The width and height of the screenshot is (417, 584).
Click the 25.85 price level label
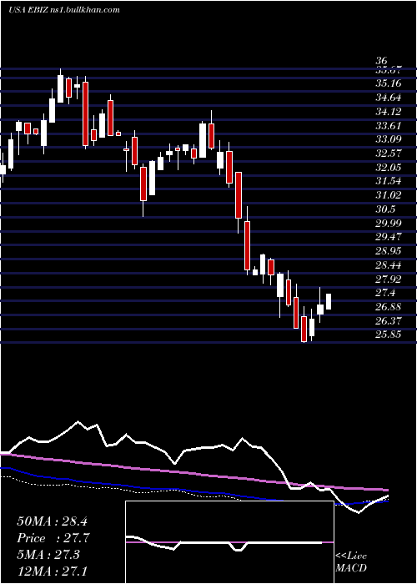click(x=389, y=335)
